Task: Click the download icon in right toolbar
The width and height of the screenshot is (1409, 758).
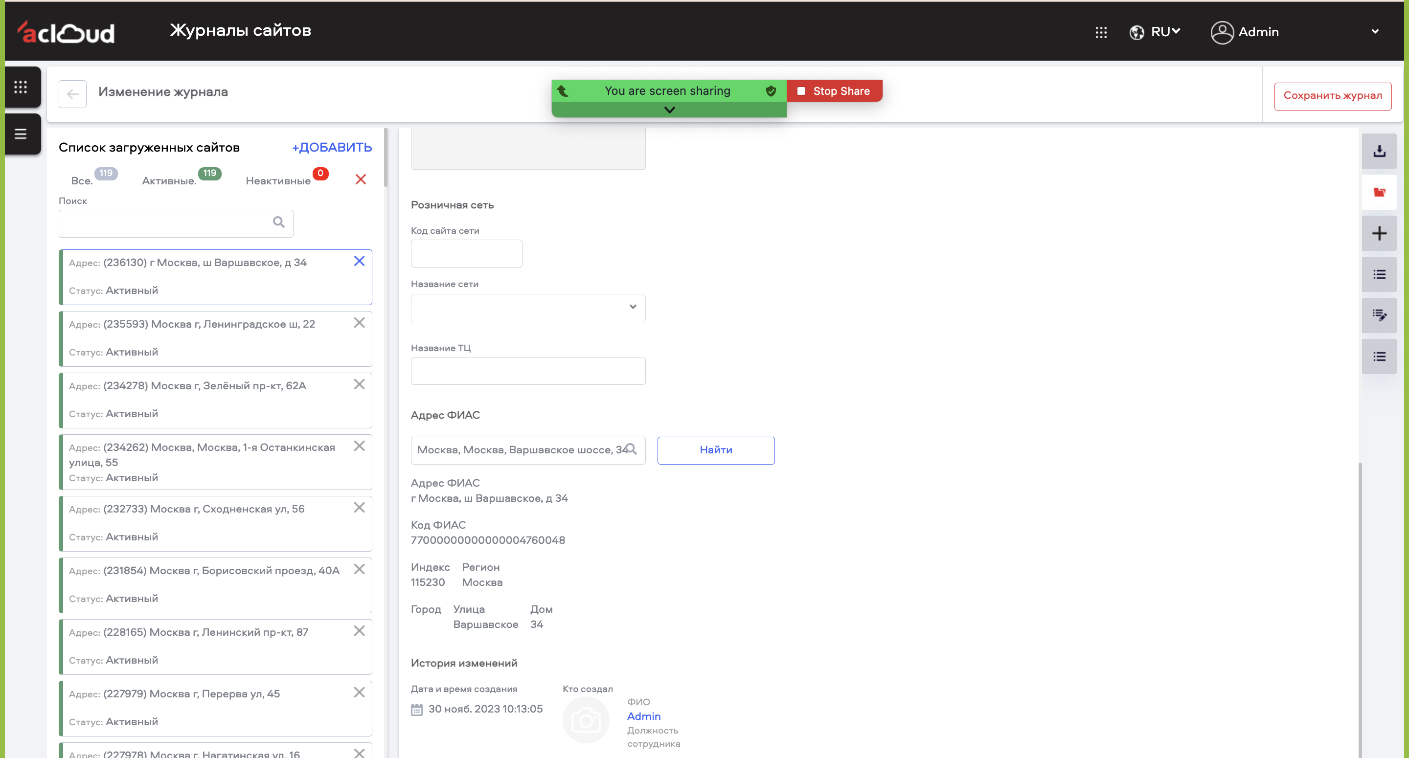Action: tap(1379, 151)
